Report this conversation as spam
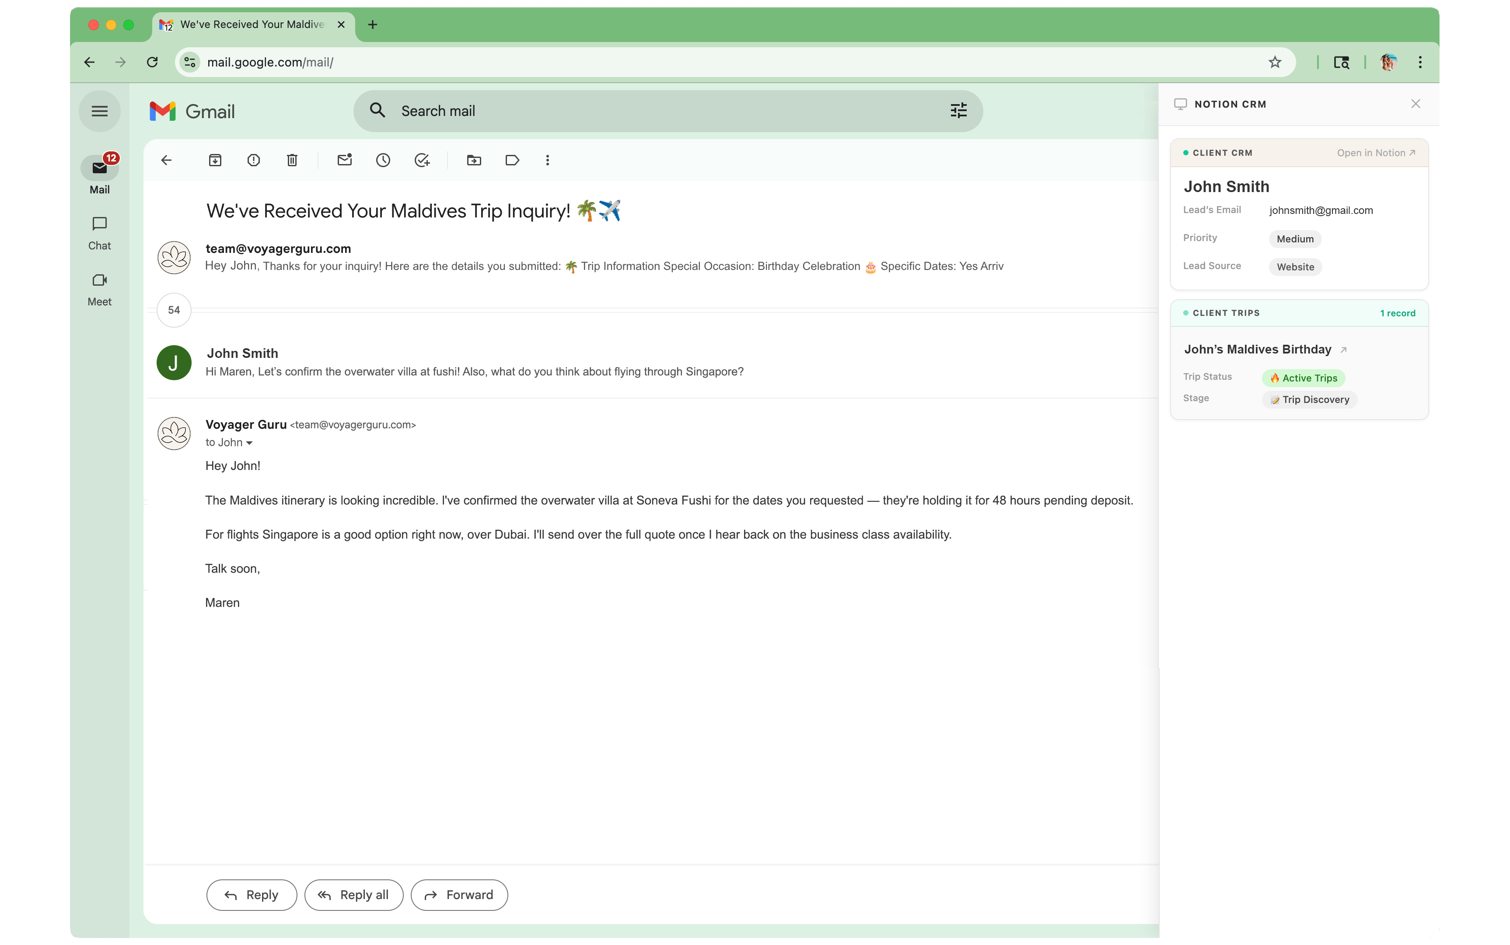The height and width of the screenshot is (945, 1510). 254,160
